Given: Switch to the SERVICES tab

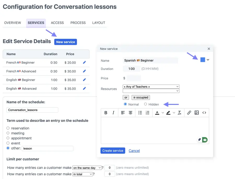Looking at the screenshot, I should coord(36,23).
